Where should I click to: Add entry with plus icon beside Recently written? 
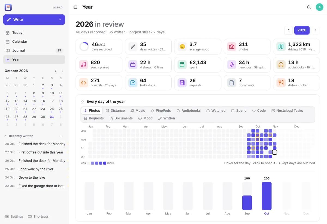pyautogui.click(x=61, y=136)
